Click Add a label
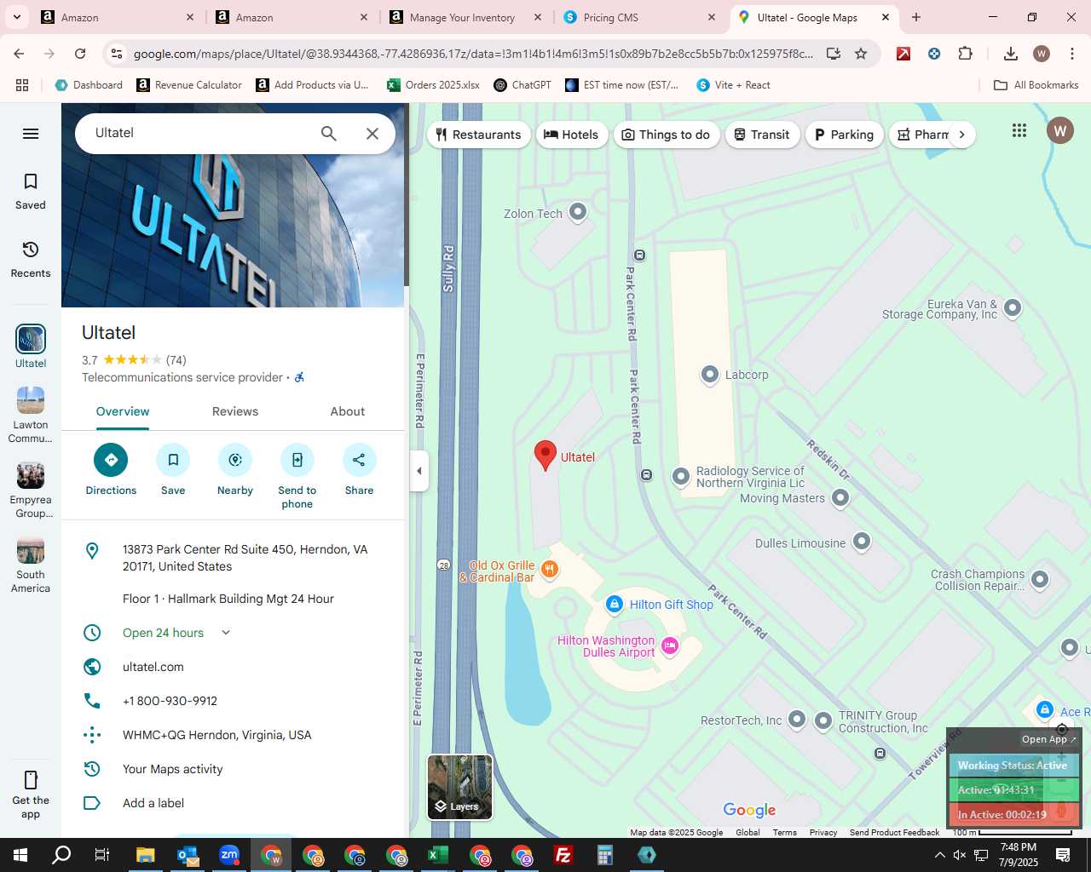 [x=153, y=803]
